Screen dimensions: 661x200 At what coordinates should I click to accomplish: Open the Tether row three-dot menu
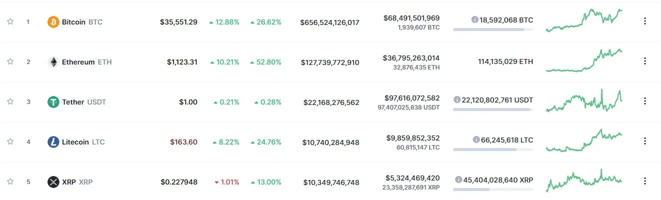pos(645,101)
